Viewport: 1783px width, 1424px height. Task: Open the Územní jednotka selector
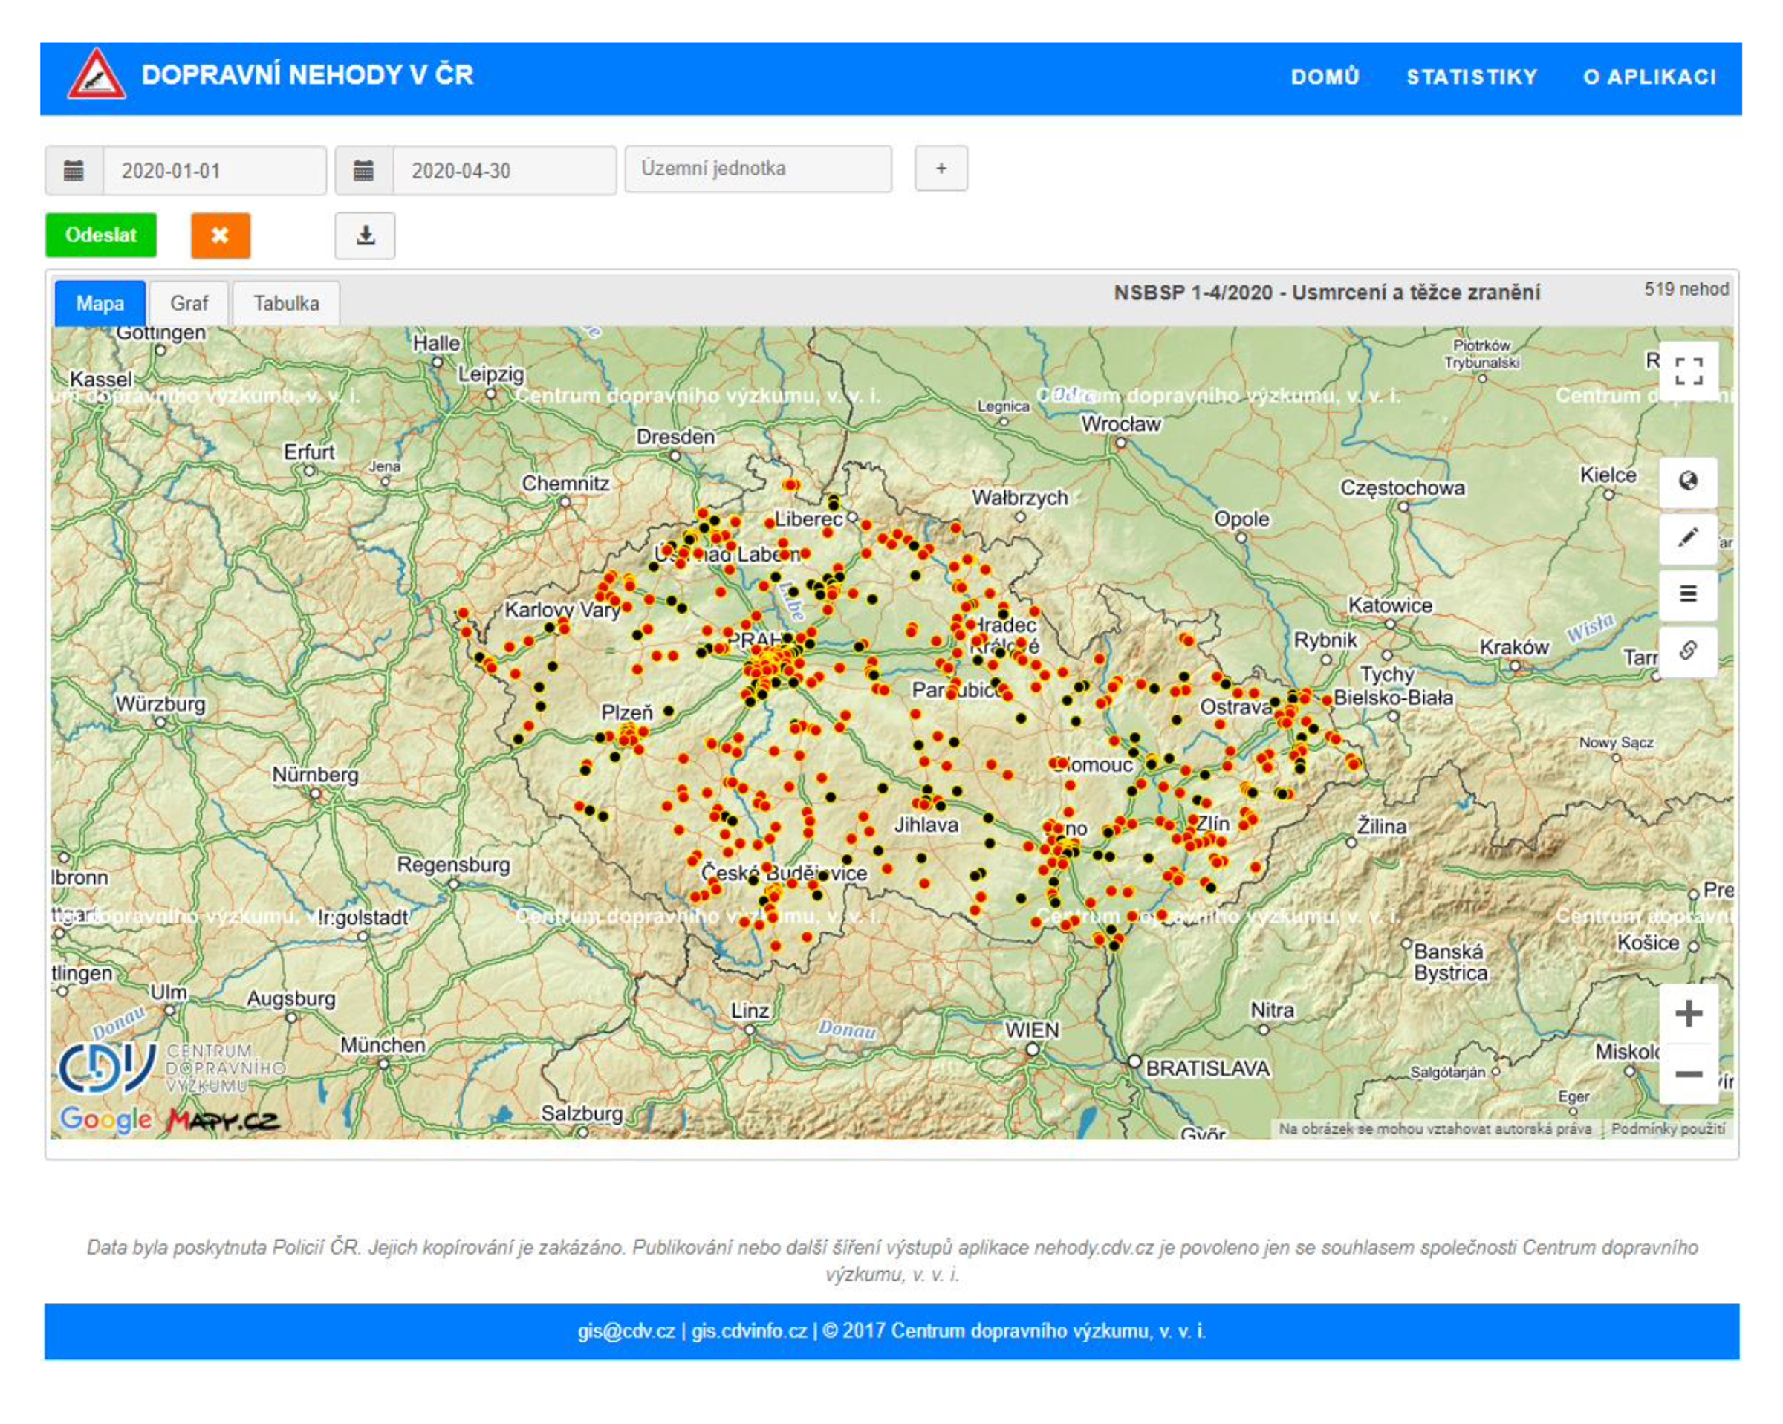click(759, 169)
